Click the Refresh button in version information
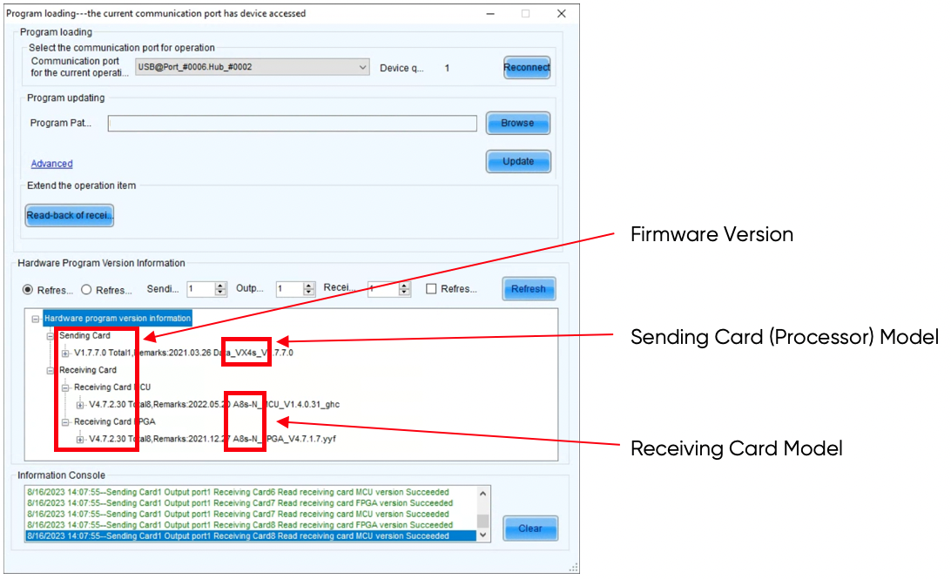Image resolution: width=951 pixels, height=579 pixels. (528, 289)
